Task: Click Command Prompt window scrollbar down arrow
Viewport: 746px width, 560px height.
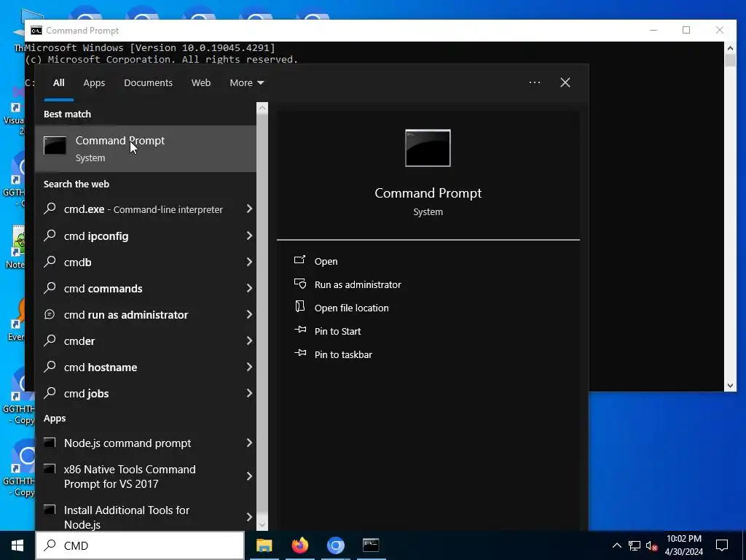Action: tap(730, 386)
